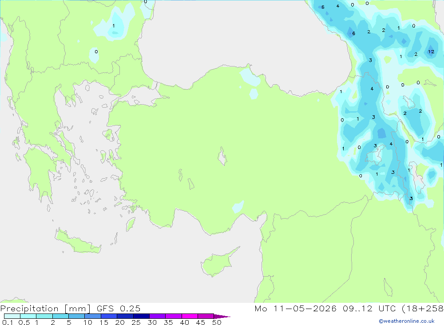The image size is (444, 325).
Task: Pick the 45–50 mm dark magenta legend swatch
Action: (x=206, y=316)
